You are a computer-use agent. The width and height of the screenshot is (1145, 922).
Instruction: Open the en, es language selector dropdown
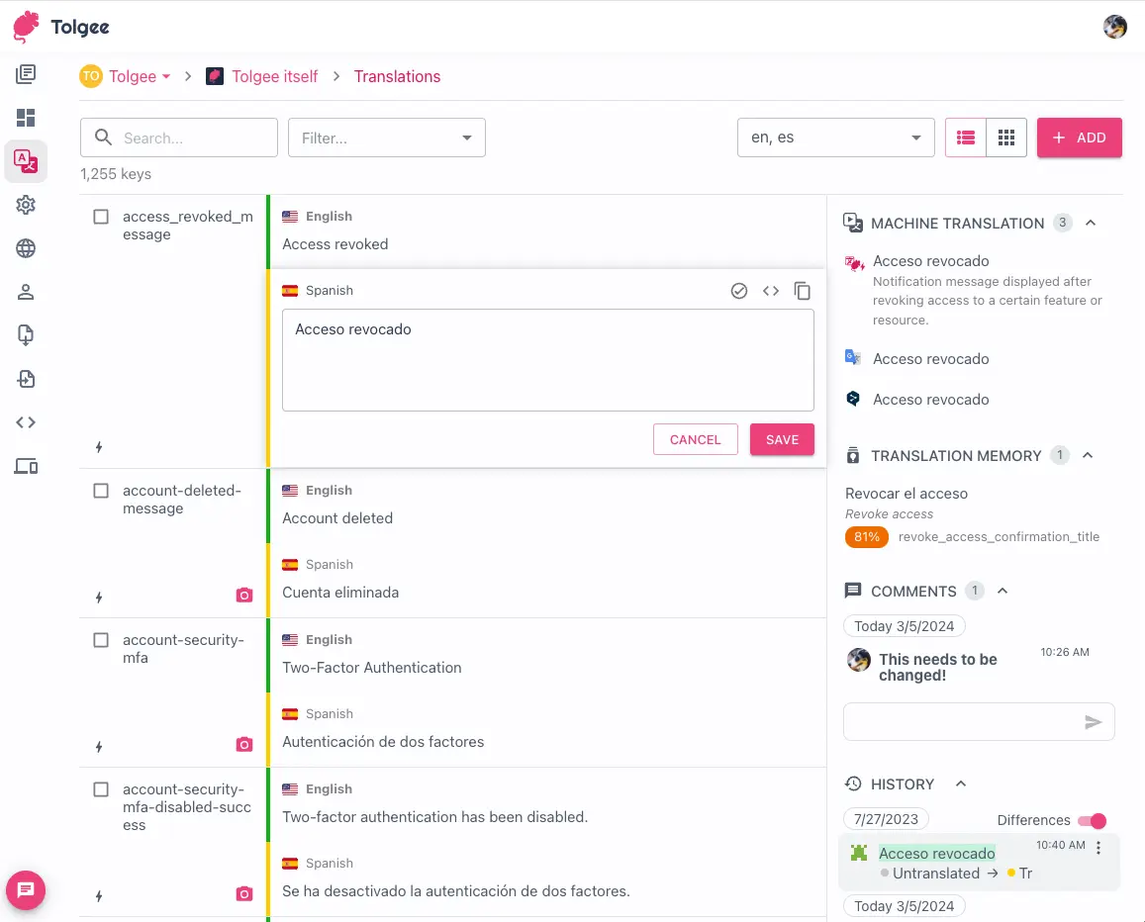click(x=835, y=138)
